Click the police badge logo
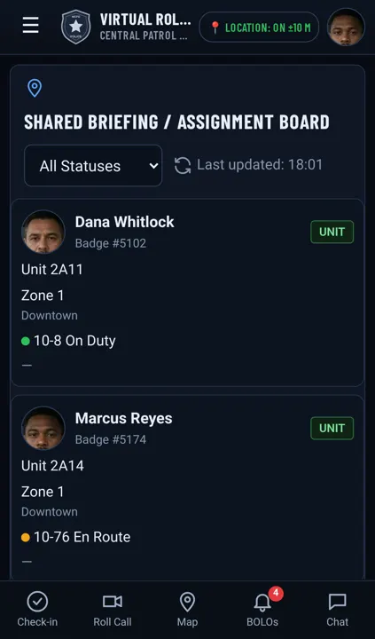 tap(75, 27)
